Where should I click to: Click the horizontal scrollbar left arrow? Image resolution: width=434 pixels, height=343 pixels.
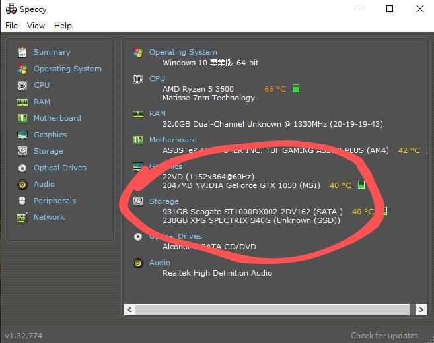click(130, 309)
